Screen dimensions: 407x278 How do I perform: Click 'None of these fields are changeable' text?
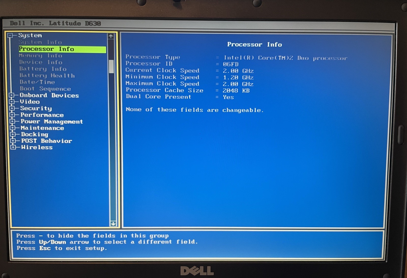(195, 110)
